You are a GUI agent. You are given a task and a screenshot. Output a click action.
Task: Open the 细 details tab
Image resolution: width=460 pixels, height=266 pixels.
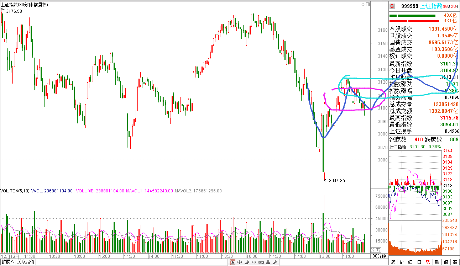pyautogui.click(x=411, y=262)
